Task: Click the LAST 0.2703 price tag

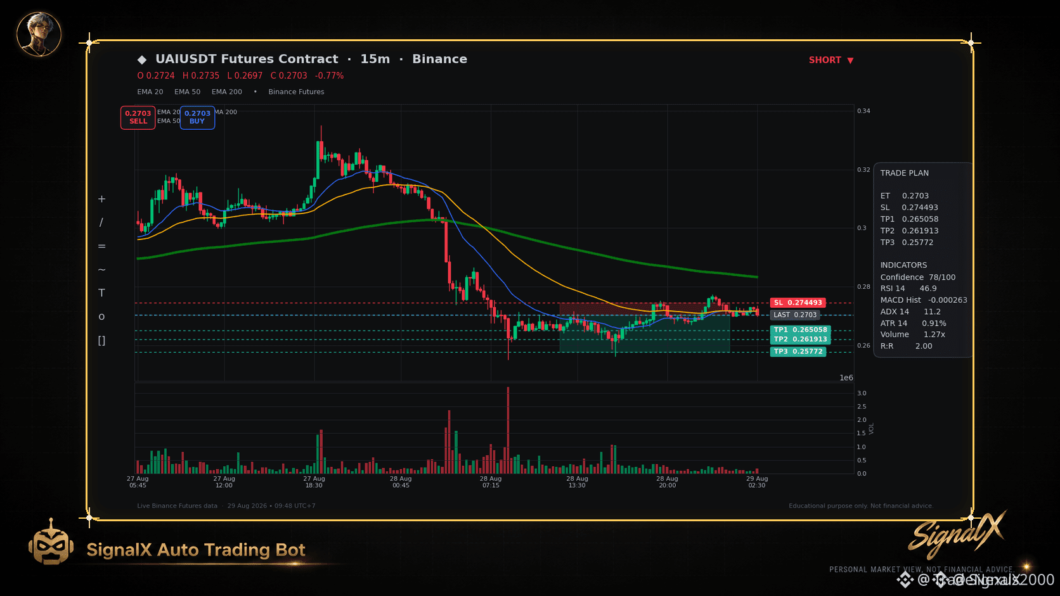Action: (x=795, y=315)
